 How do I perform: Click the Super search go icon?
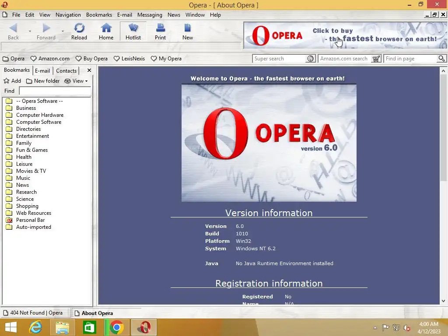coord(311,59)
